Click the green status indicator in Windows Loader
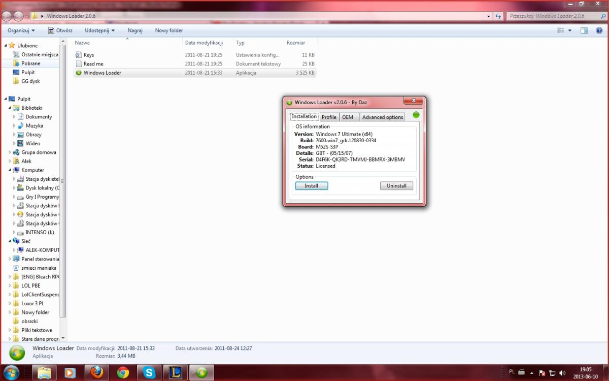 (416, 115)
